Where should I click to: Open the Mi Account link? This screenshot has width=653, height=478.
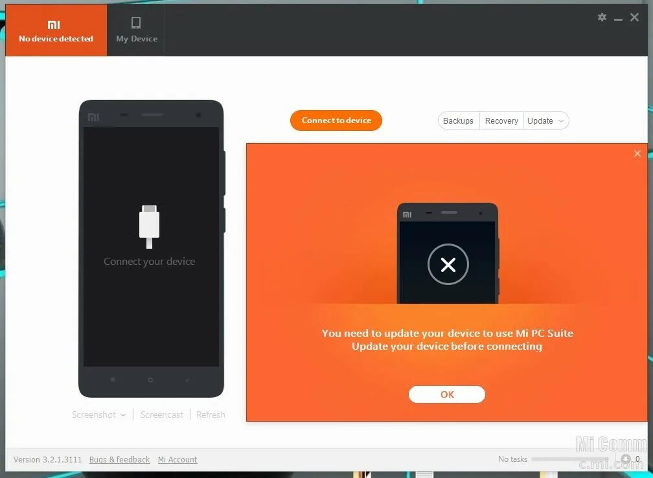click(178, 460)
